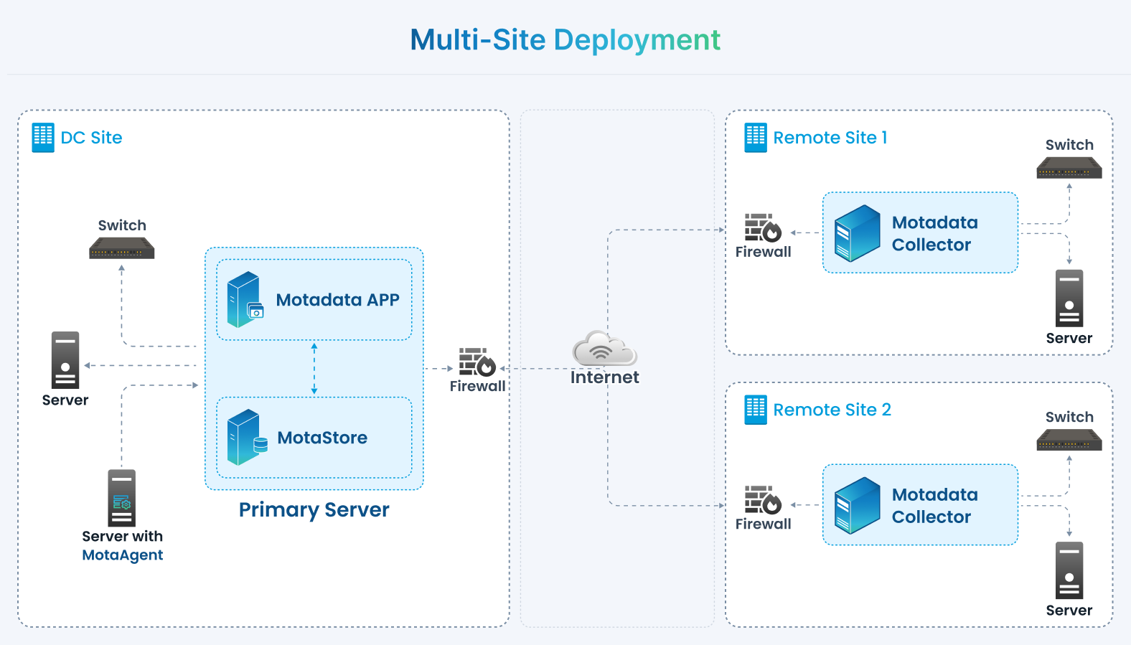Select the MotaStore database server icon

[247, 438]
